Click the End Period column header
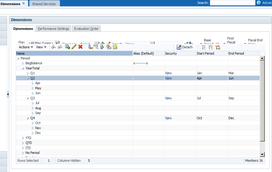Viewport: 272px width, 172px height. point(244,53)
